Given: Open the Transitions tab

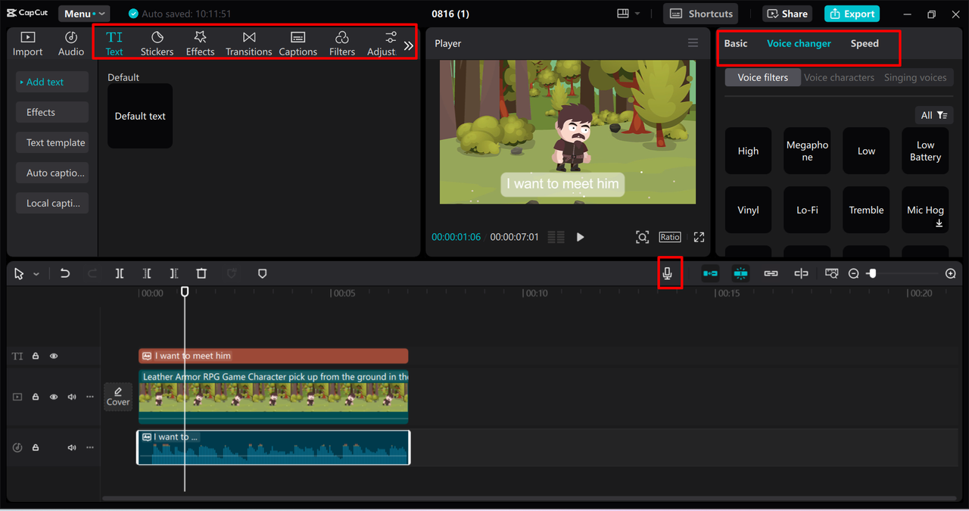Looking at the screenshot, I should click(x=249, y=44).
